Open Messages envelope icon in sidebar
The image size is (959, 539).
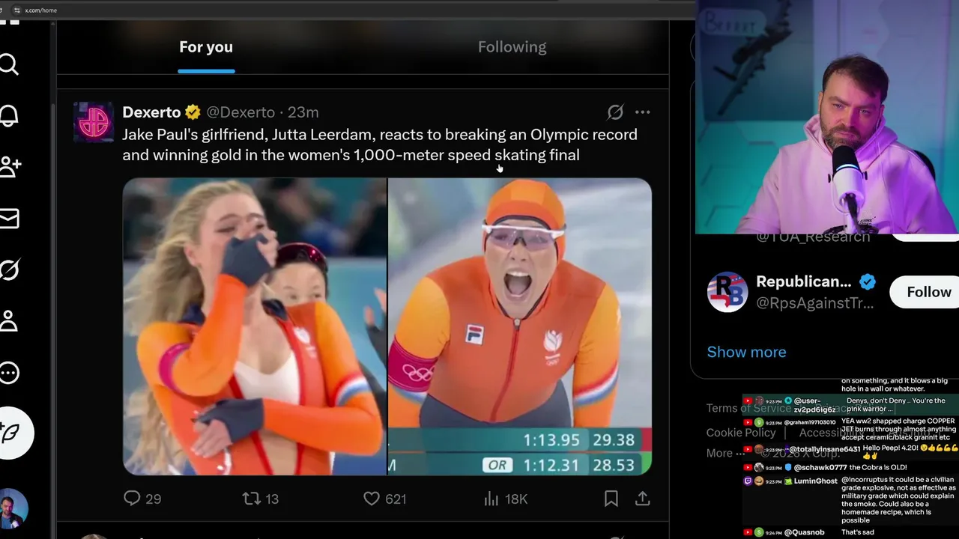click(x=9, y=219)
